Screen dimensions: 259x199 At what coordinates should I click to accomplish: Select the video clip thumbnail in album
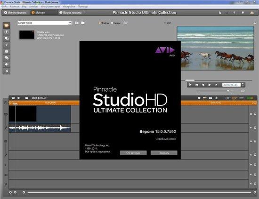click(x=27, y=35)
